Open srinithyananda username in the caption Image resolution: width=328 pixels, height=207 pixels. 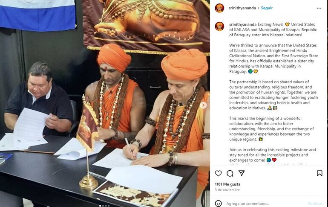243,24
